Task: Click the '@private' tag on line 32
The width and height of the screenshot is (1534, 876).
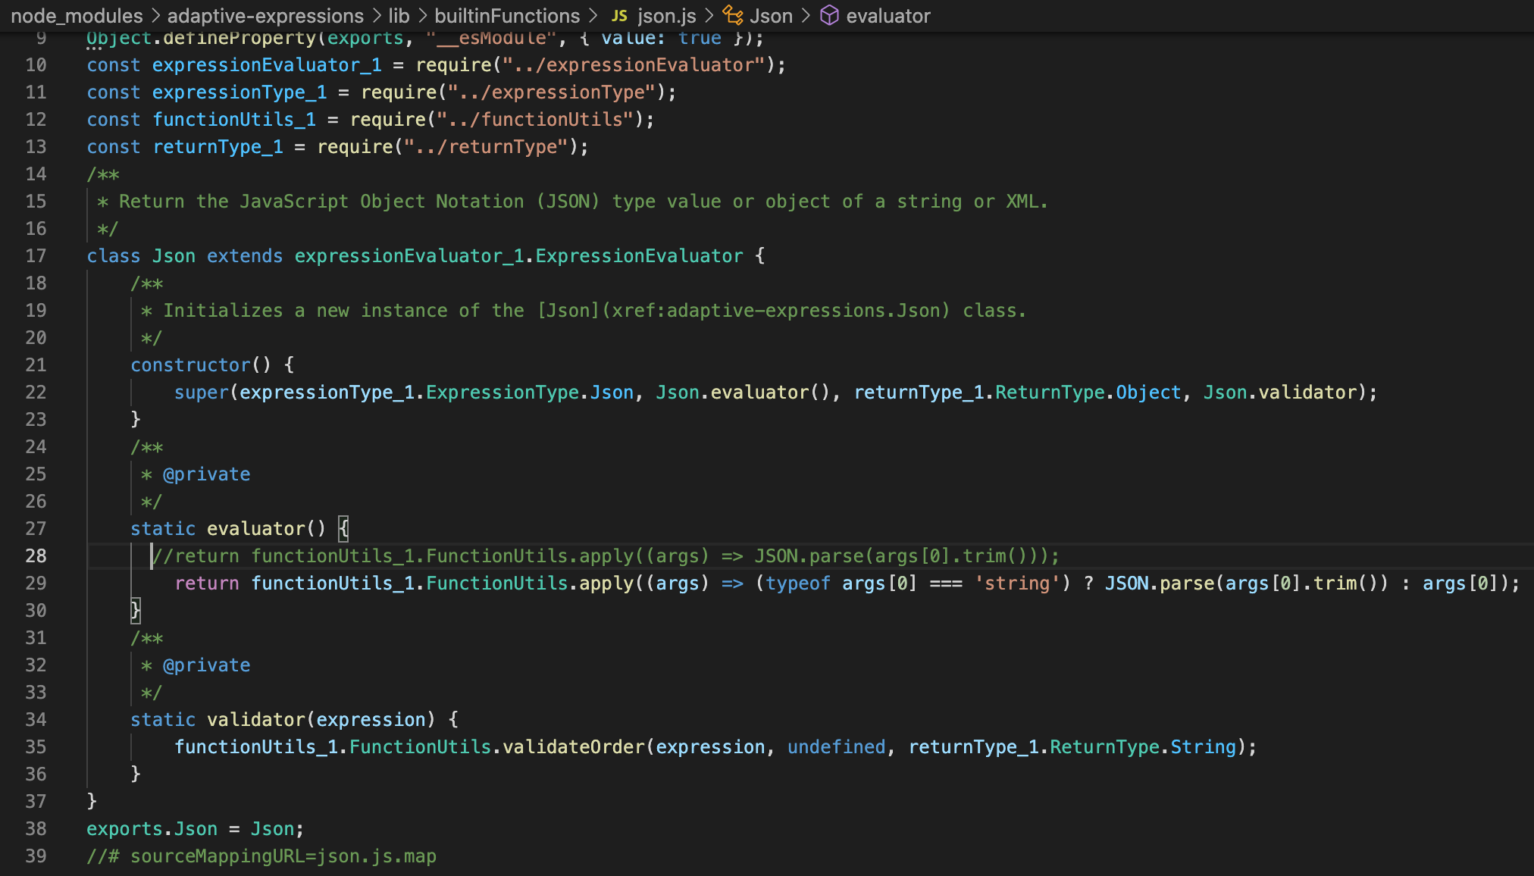Action: point(206,665)
